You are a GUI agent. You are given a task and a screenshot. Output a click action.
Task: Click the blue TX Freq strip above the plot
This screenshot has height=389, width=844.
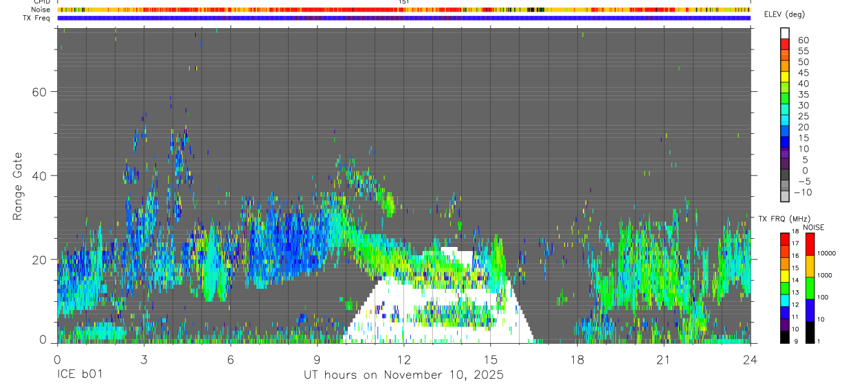tap(404, 18)
